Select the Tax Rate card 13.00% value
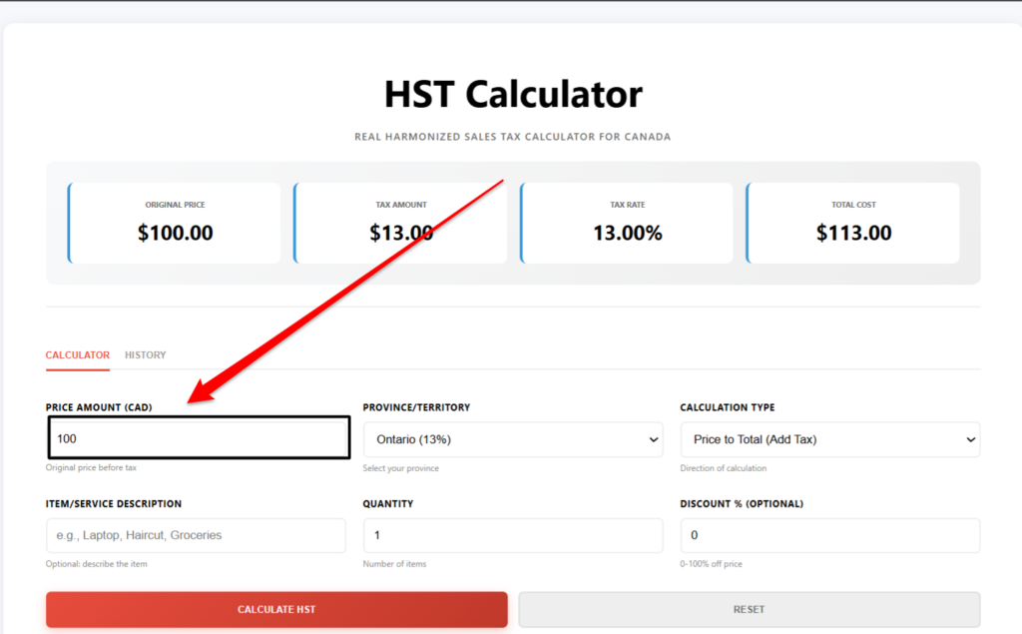 [628, 233]
